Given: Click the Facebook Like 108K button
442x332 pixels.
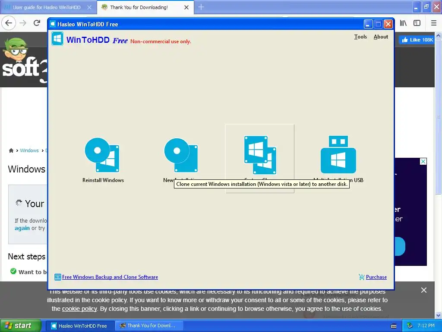Looking at the screenshot, I should tap(417, 40).
